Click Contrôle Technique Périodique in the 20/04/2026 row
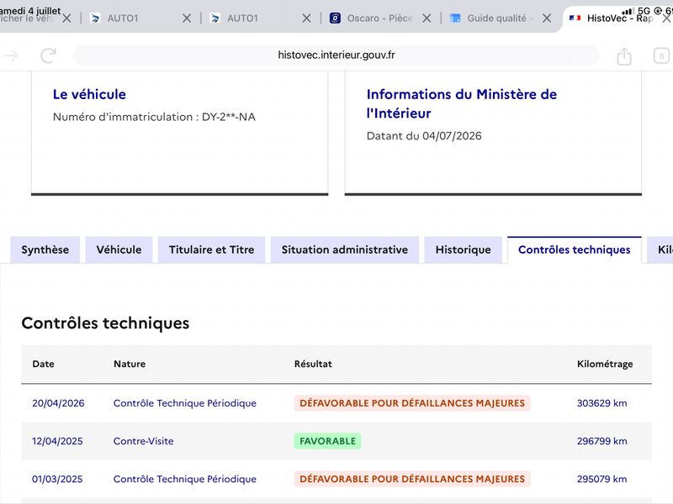 (184, 403)
